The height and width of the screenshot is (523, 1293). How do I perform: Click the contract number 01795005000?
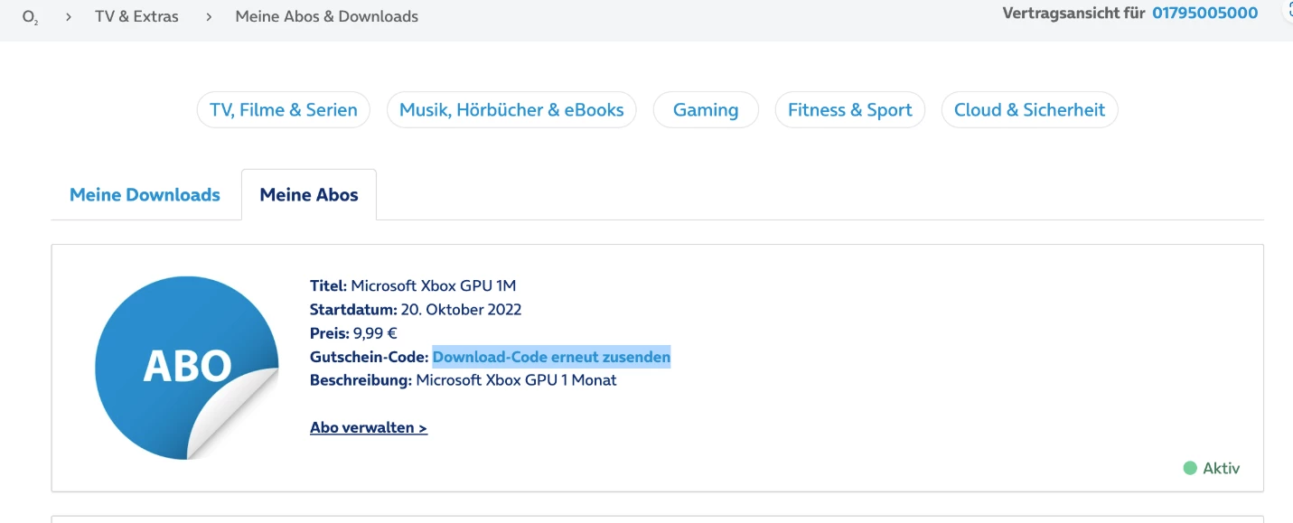1204,13
